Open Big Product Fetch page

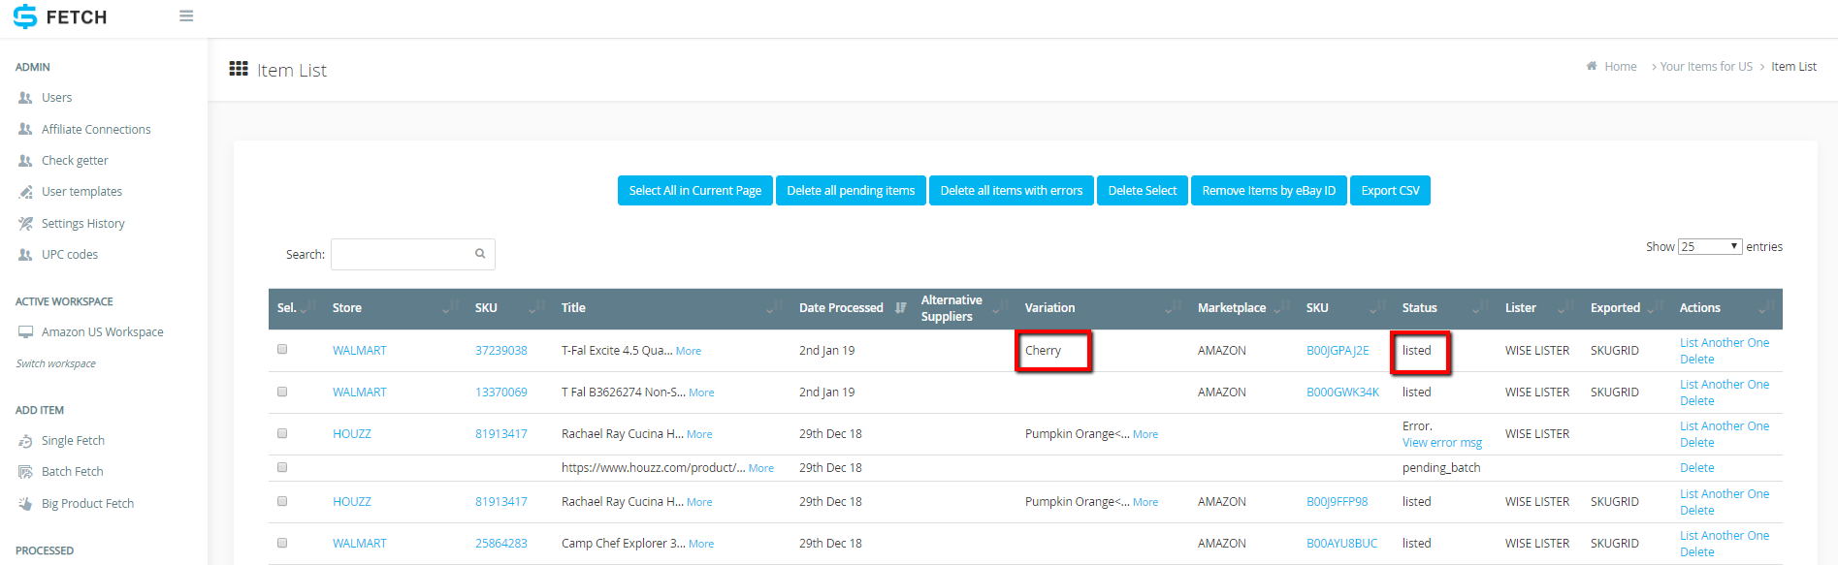click(87, 504)
